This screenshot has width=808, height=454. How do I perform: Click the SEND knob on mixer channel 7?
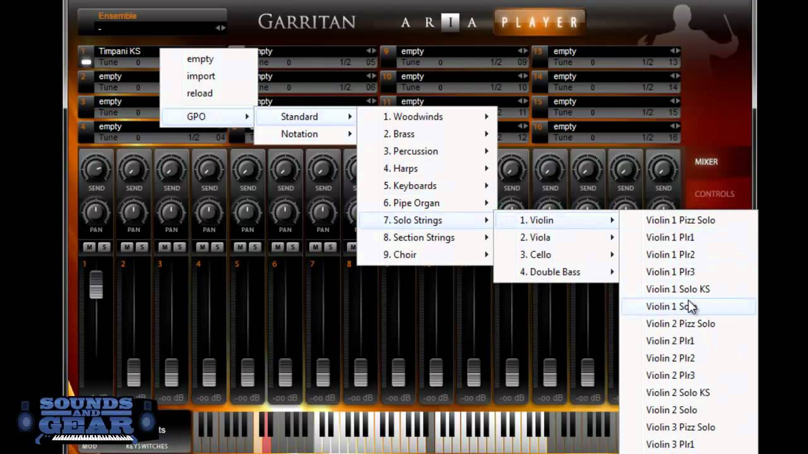[323, 168]
